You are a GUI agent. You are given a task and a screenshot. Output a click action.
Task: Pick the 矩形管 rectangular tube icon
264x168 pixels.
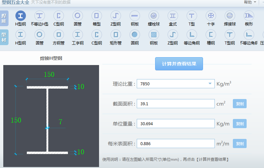[x=116, y=35]
